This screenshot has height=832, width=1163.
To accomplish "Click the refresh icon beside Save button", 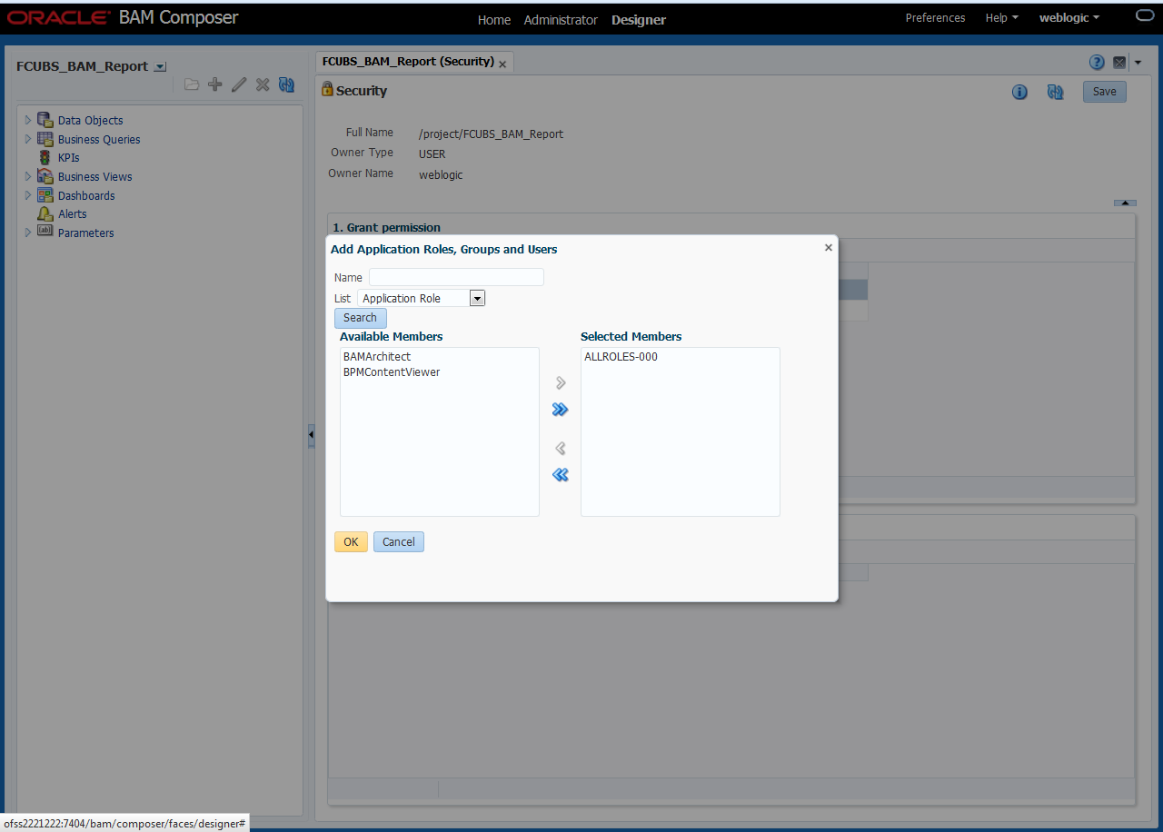I will (1055, 92).
